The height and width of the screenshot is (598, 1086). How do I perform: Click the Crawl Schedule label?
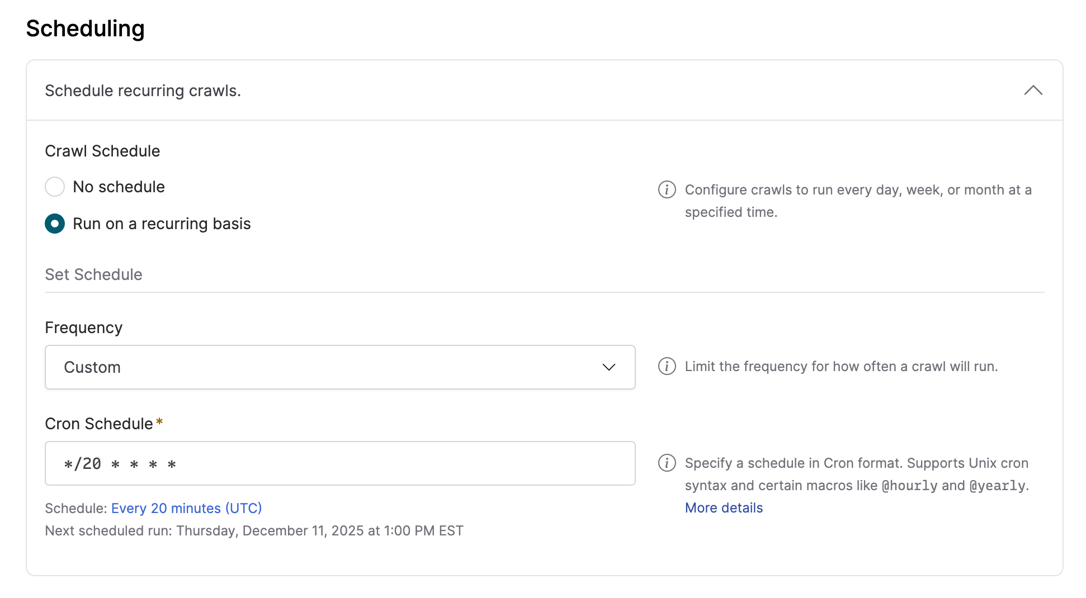[x=102, y=150]
